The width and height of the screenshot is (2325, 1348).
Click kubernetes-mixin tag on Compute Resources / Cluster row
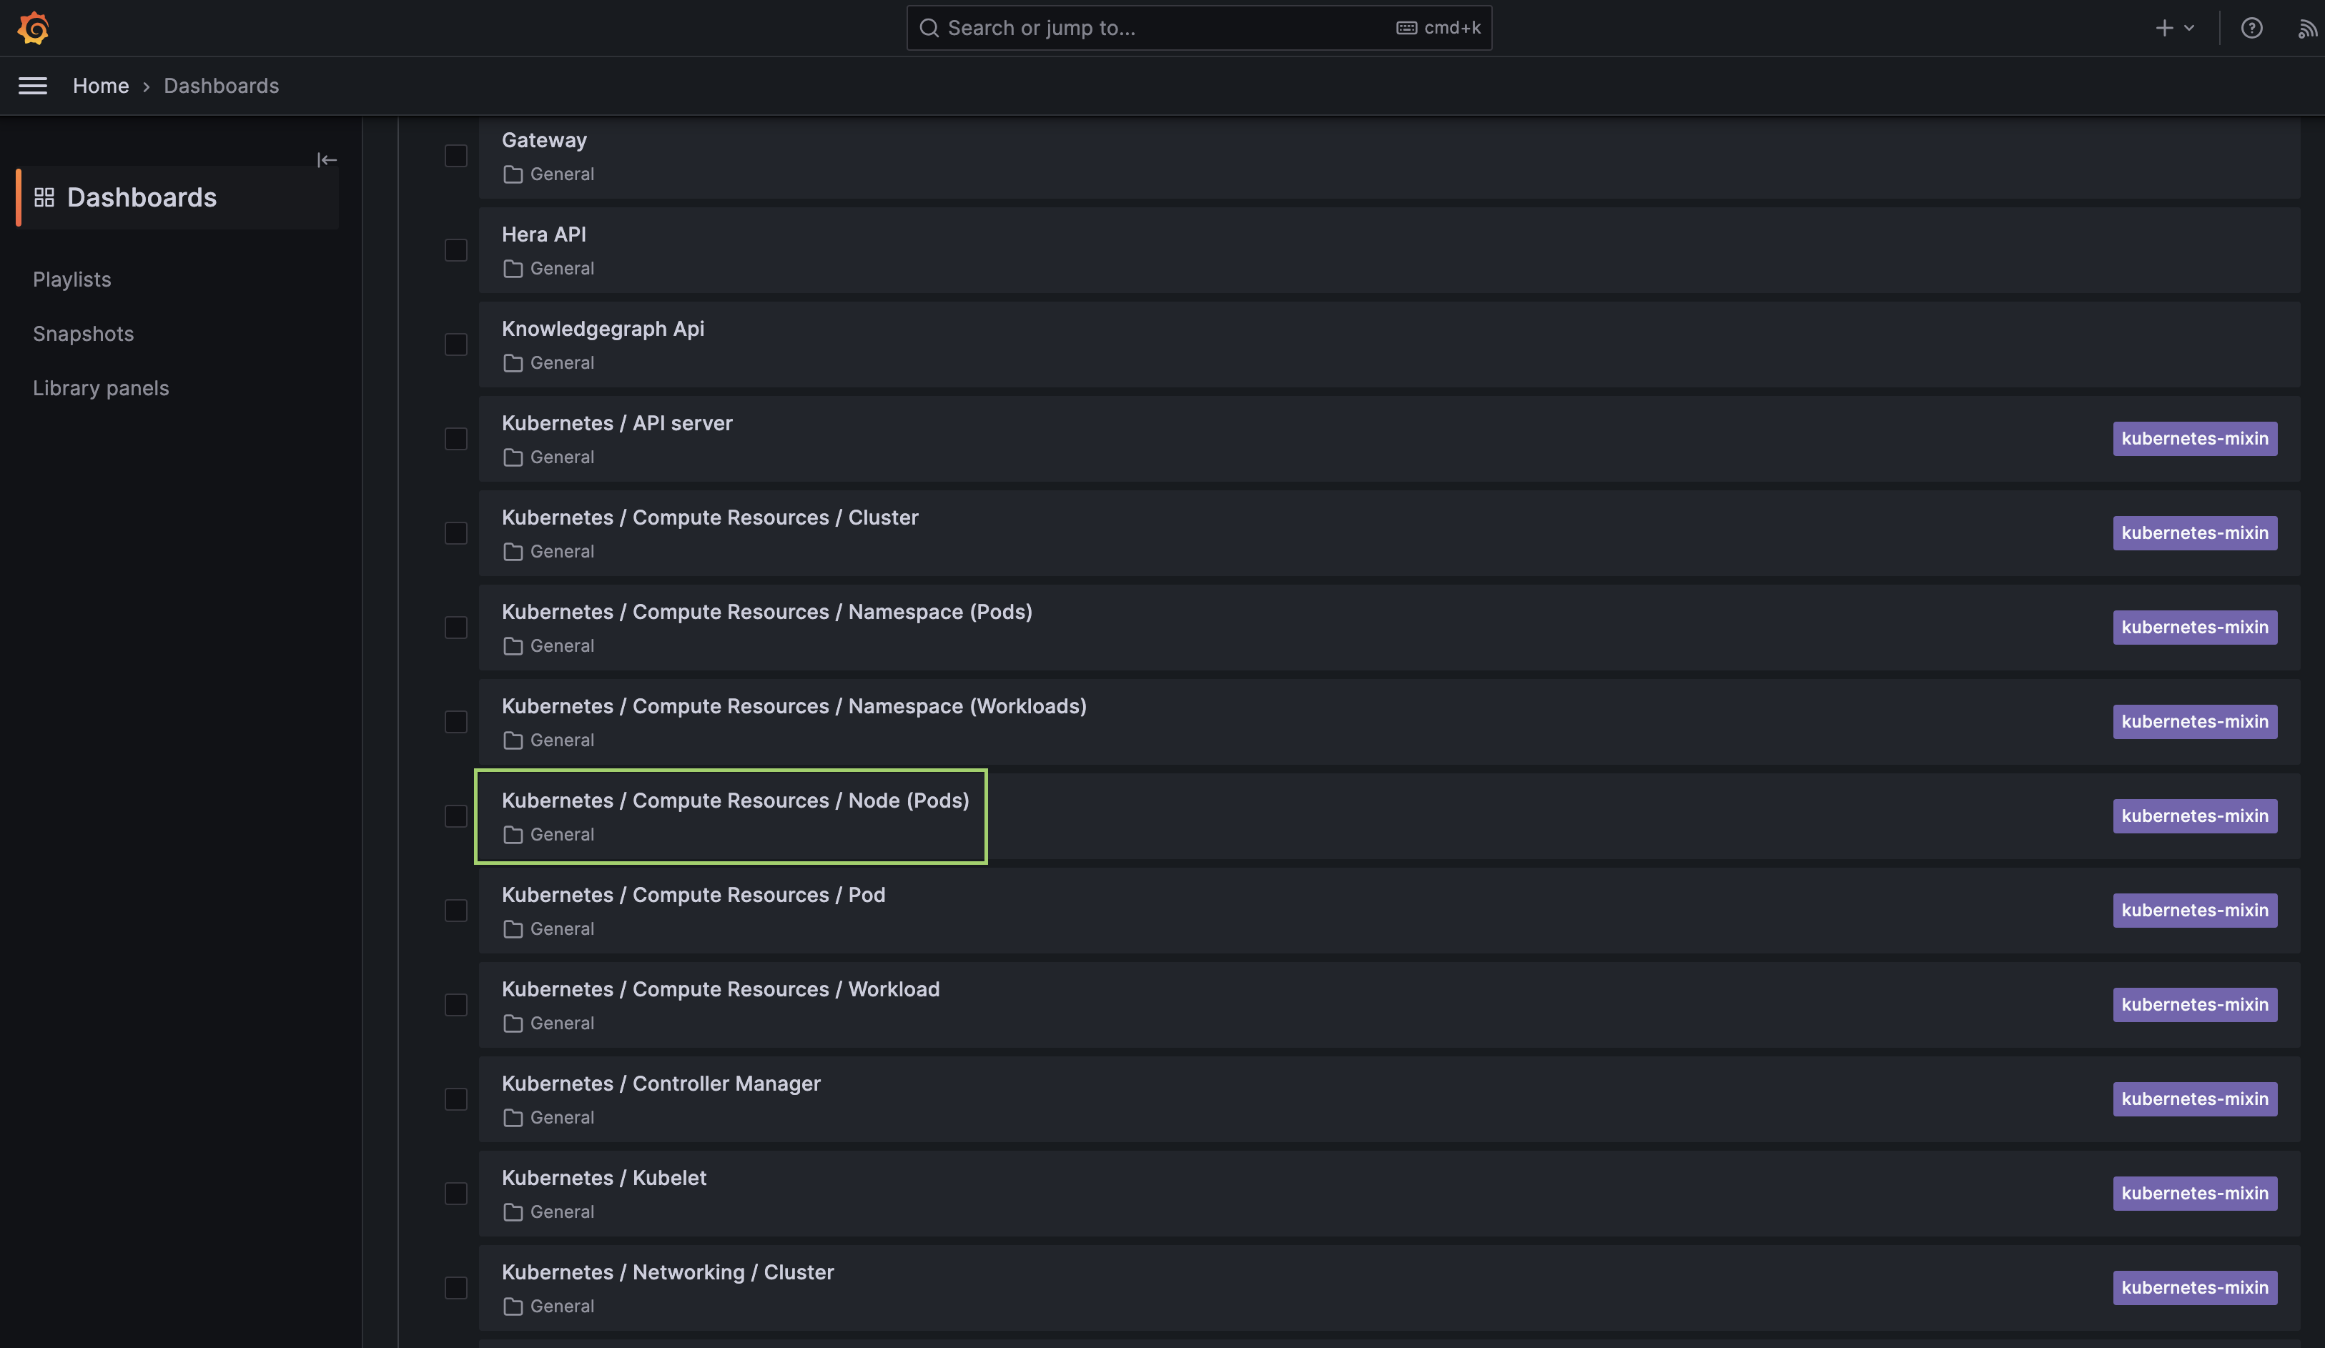tap(2195, 533)
